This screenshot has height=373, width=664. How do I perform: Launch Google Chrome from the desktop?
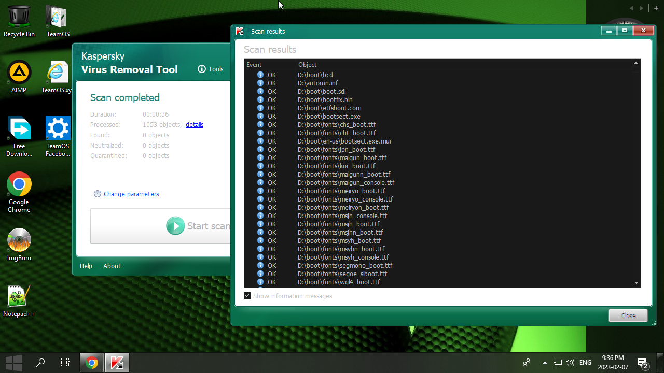[x=19, y=193]
